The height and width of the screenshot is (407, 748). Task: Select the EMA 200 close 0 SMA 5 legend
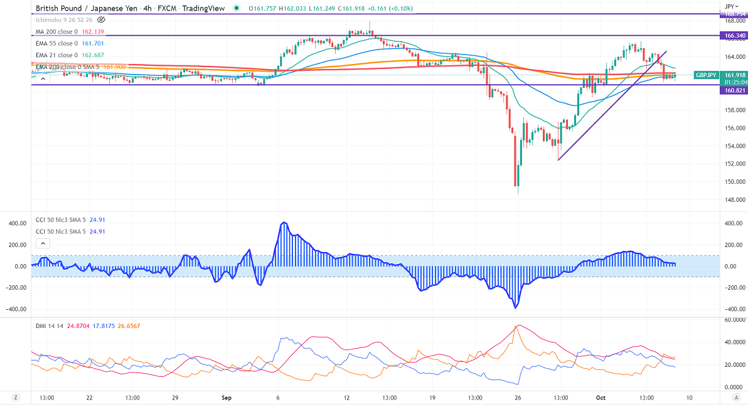[67, 66]
